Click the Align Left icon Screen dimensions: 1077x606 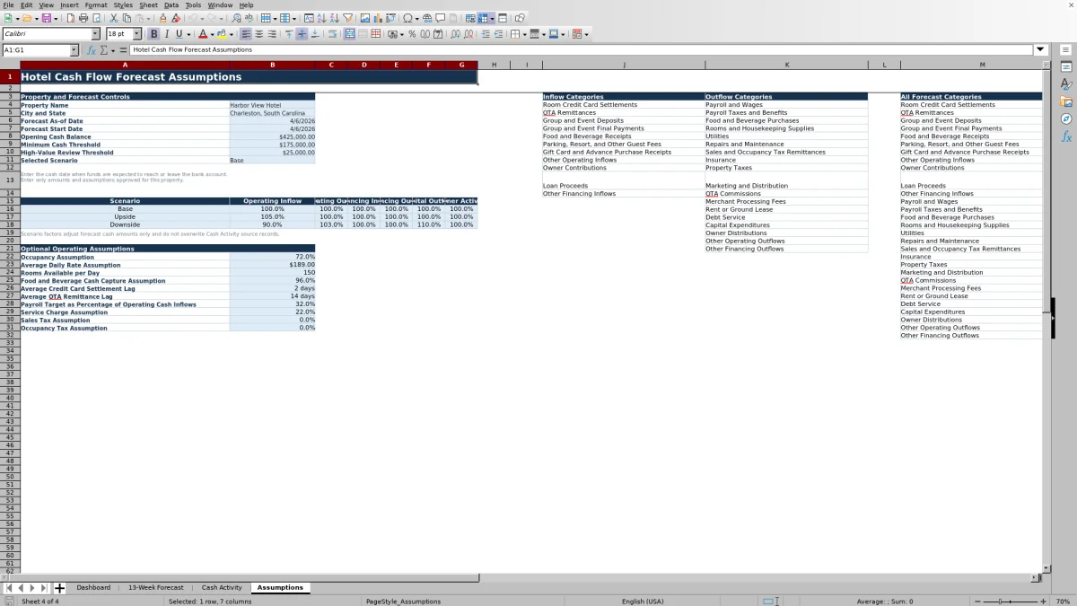pyautogui.click(x=245, y=34)
